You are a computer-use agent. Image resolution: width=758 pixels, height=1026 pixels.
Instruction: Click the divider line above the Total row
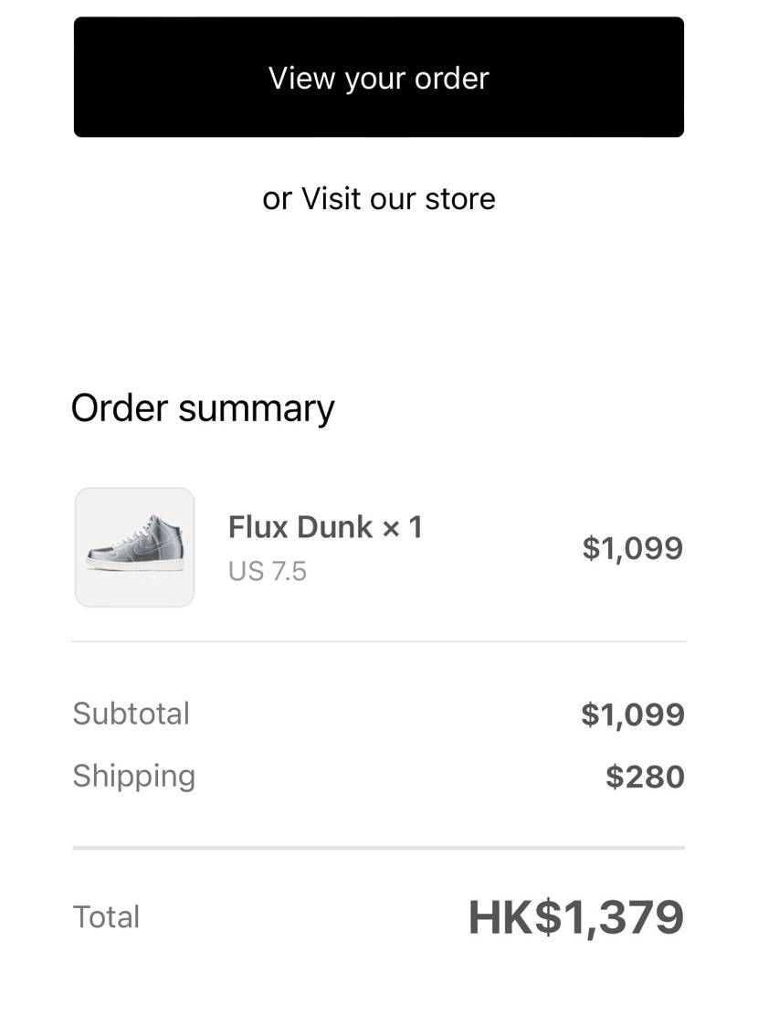[379, 848]
